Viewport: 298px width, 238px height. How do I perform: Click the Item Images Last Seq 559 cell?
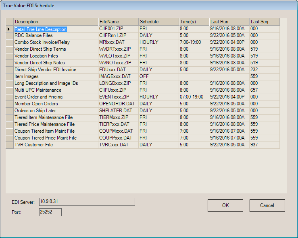pyautogui.click(x=265, y=76)
